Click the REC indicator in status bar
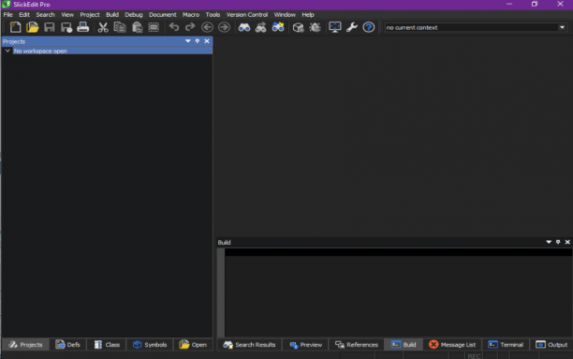This screenshot has height=359, width=573. pos(474,355)
